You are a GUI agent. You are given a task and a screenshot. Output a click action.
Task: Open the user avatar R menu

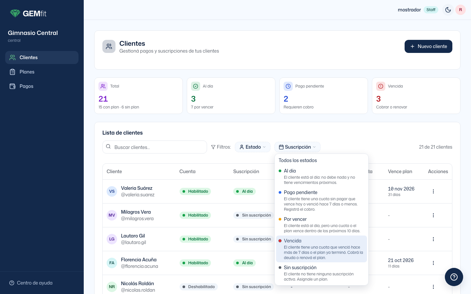coord(461,10)
